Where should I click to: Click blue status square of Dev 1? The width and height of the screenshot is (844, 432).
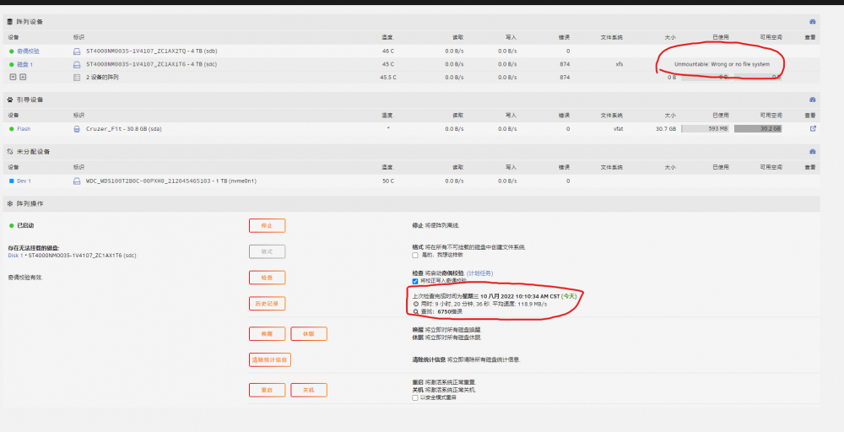tap(11, 181)
